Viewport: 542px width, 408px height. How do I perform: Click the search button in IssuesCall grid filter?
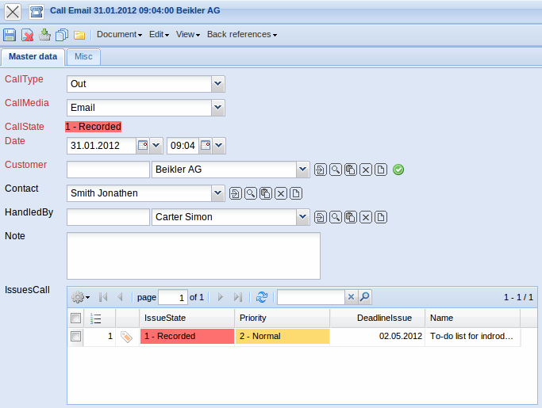point(364,297)
